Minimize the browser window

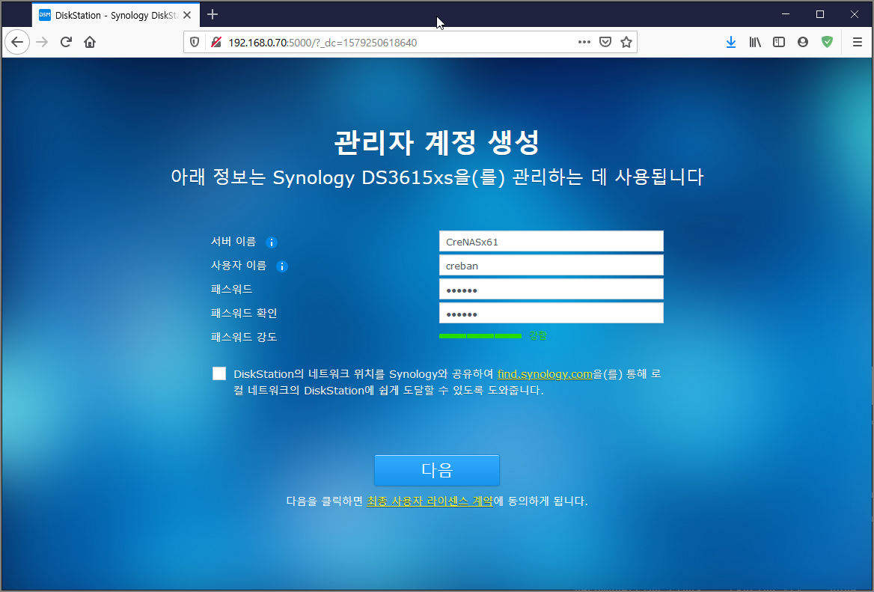click(786, 14)
